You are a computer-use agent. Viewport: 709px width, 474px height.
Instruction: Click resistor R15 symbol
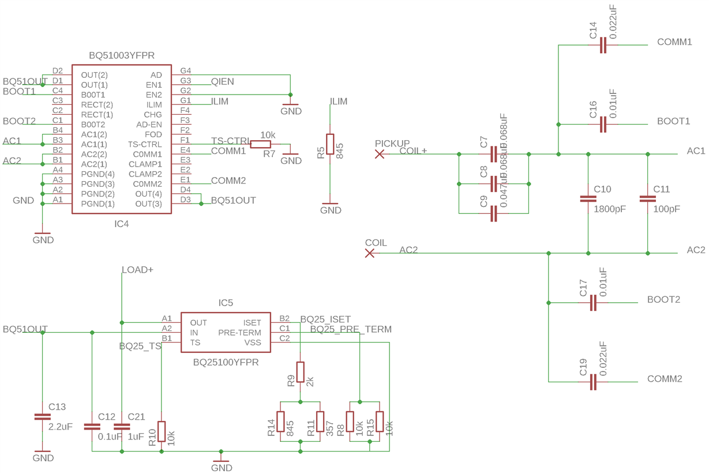coord(380,422)
